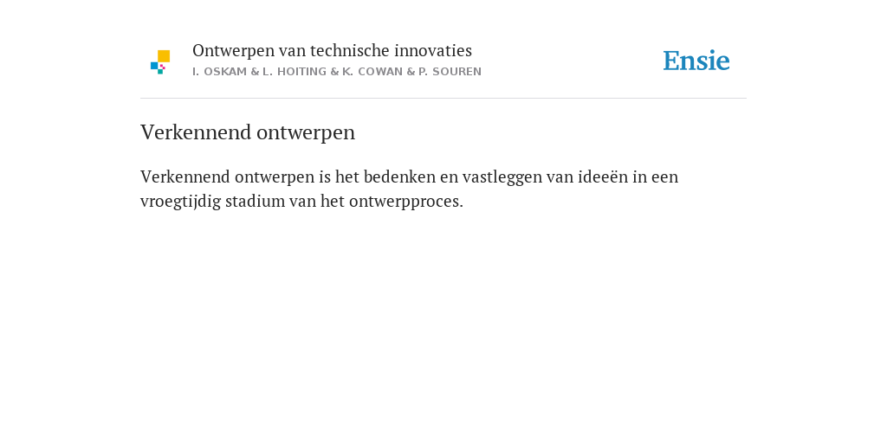Open 'Ontwerpen van technische innovaties' book title
Image resolution: width=887 pixels, height=443 pixels.
pos(332,51)
